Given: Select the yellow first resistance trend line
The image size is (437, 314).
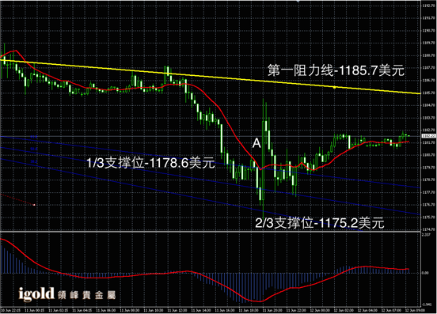Looking at the screenshot, I should pos(210,77).
